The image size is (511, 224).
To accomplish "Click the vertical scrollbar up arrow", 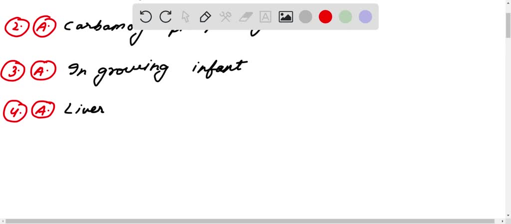I will pyautogui.click(x=508, y=2).
